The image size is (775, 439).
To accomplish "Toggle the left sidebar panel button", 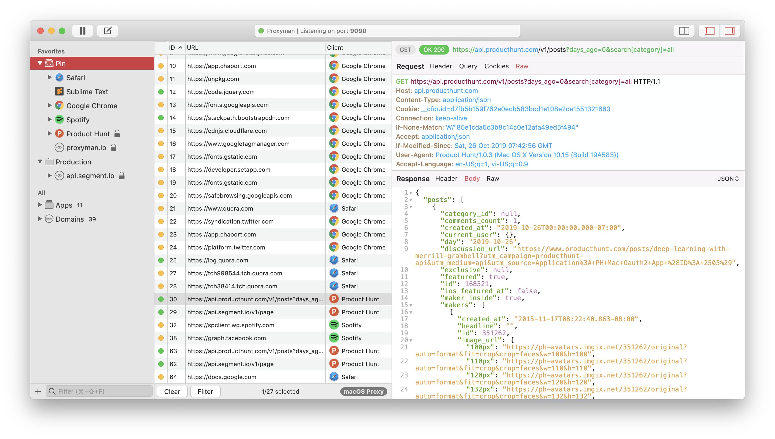I will [709, 31].
